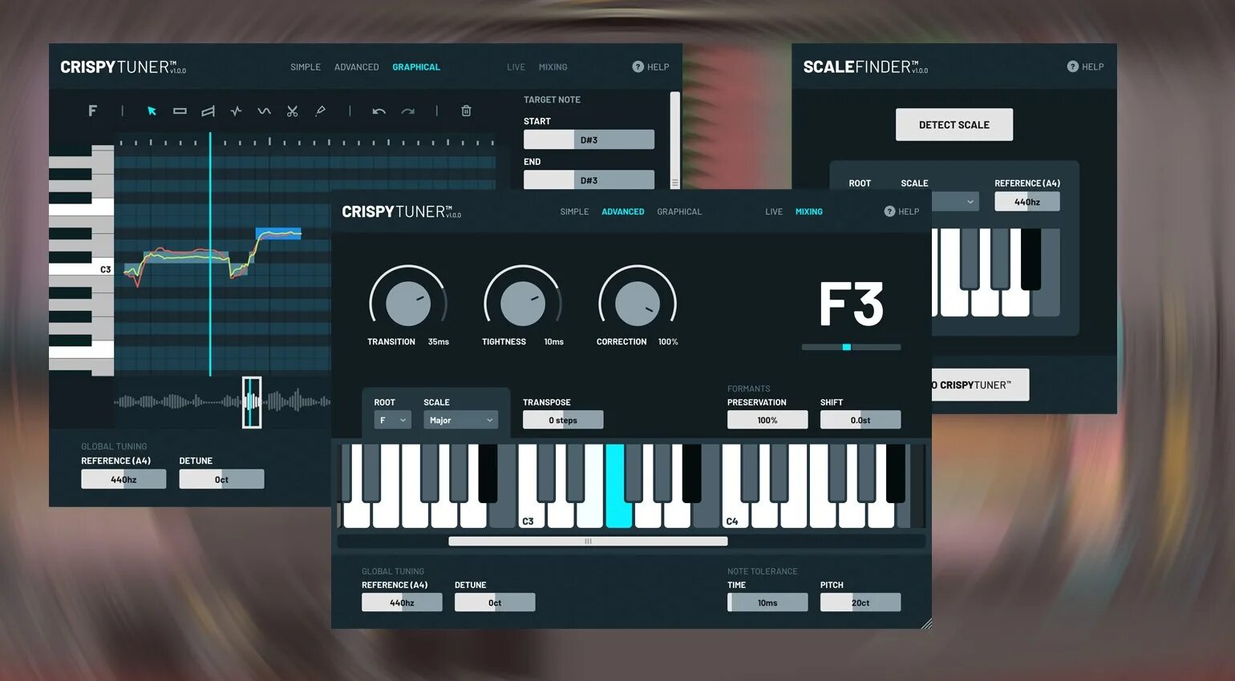Select Advanced tab in front CrispyTuner window
The width and height of the screenshot is (1235, 681).
(x=623, y=212)
